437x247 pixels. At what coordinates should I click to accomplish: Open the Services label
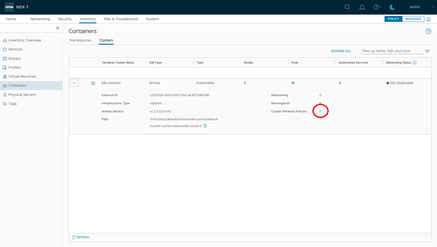point(15,49)
